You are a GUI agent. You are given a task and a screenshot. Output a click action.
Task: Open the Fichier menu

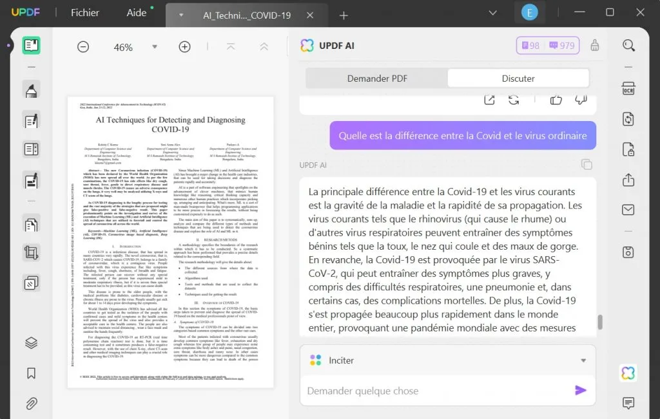pyautogui.click(x=84, y=12)
